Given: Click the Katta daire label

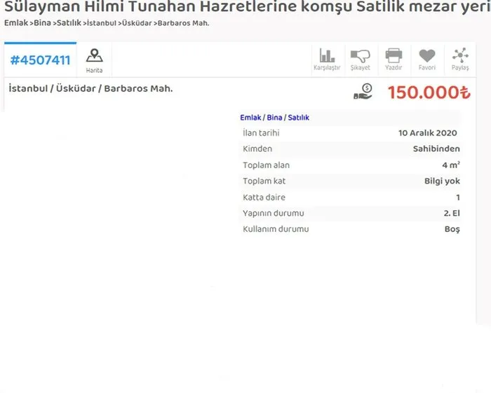Looking at the screenshot, I should point(264,198).
